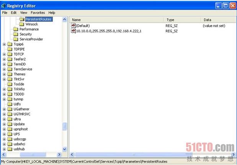This screenshot has width=237, height=165.
Task: Click the values pane scroll left arrow
Action: point(72,155)
